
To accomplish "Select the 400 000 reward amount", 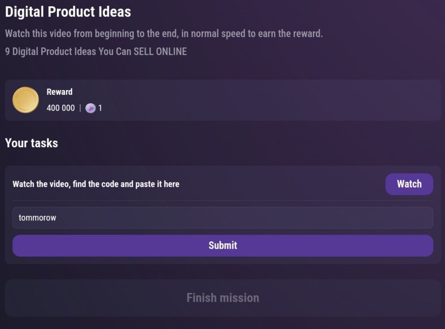I will [x=60, y=108].
